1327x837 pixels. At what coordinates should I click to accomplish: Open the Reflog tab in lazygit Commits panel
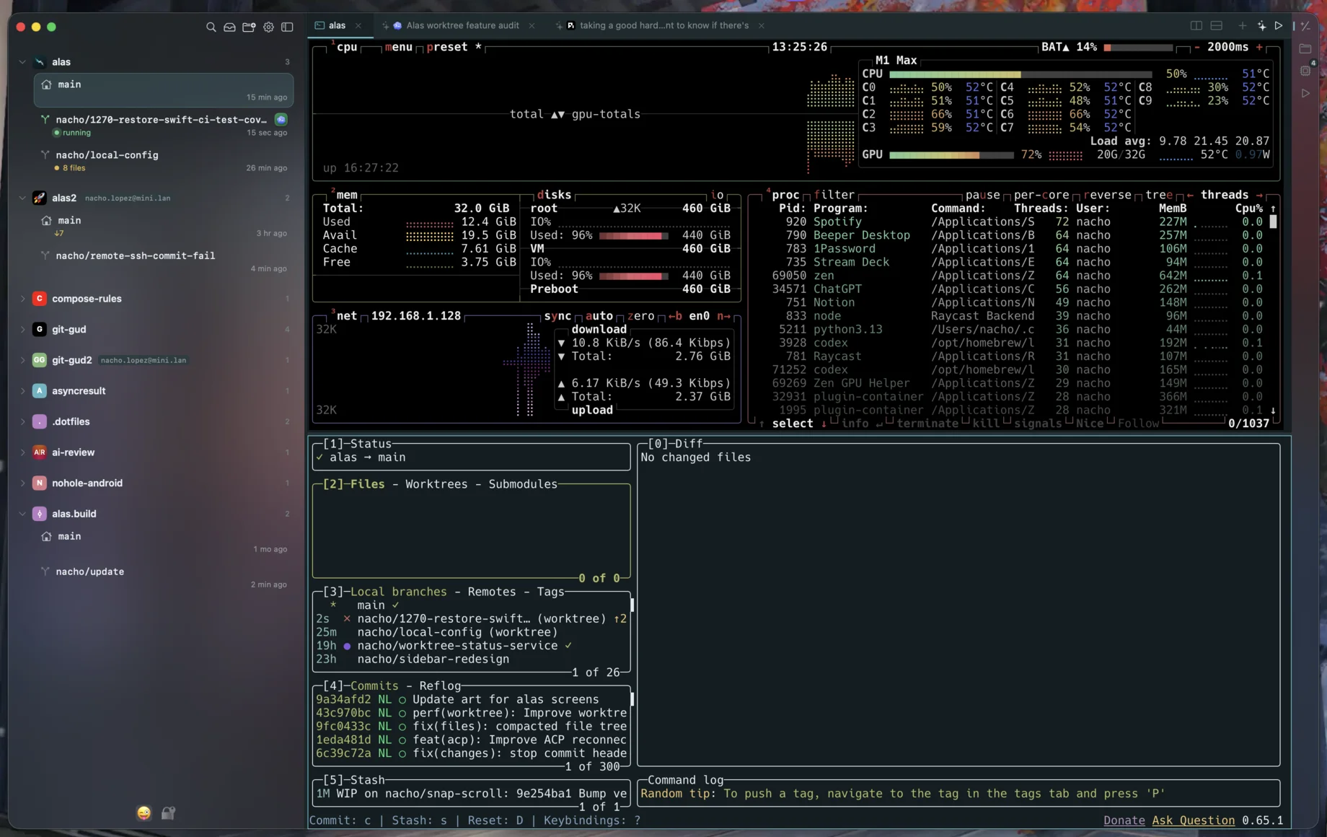(440, 685)
